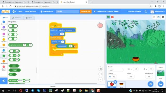The image size is (166, 93).
Task: Open my stuff folder icon
Action: (146, 11)
